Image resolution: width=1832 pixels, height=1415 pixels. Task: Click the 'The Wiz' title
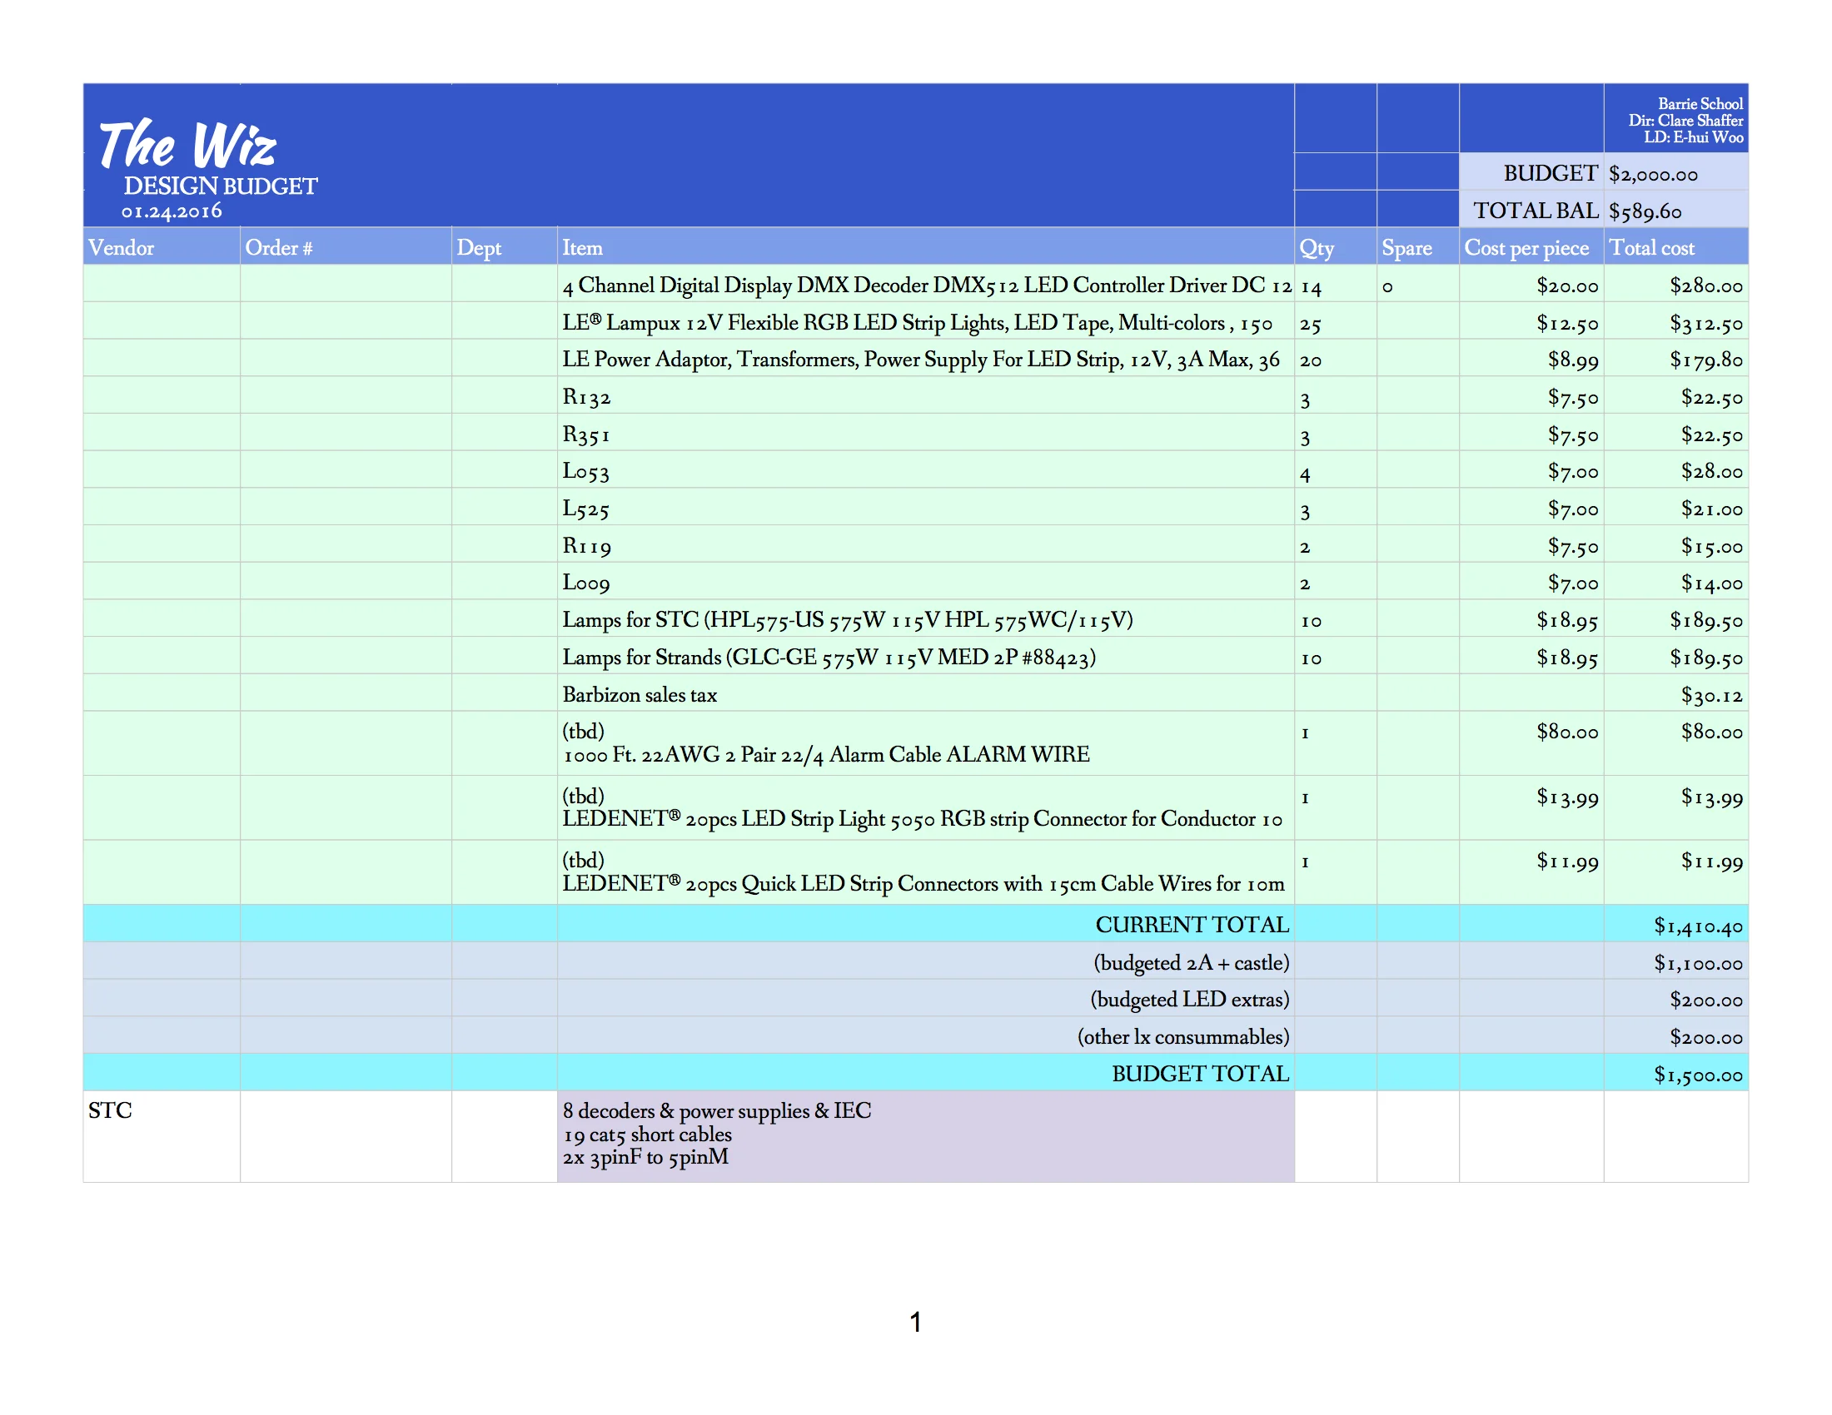pyautogui.click(x=188, y=144)
